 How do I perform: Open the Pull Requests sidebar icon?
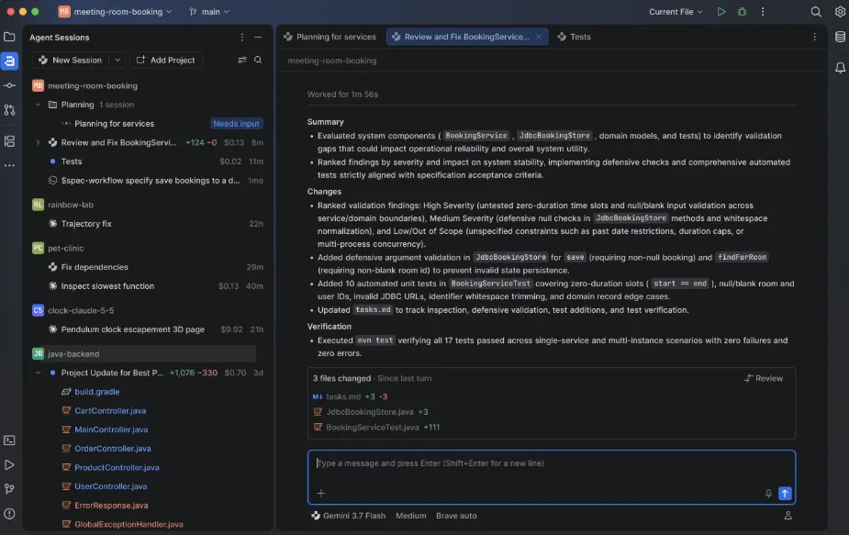tap(9, 110)
